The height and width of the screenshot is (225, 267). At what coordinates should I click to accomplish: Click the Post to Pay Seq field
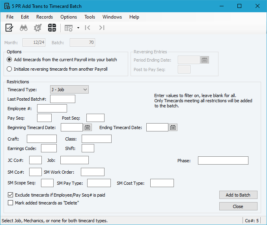pyautogui.click(x=184, y=69)
